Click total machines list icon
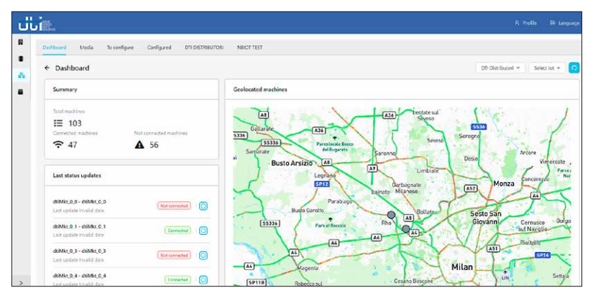Image resolution: width=590 pixels, height=298 pixels. coord(58,123)
